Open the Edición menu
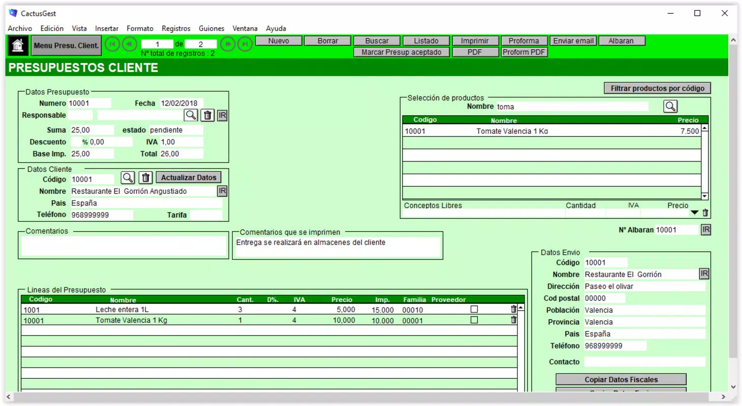 point(52,28)
